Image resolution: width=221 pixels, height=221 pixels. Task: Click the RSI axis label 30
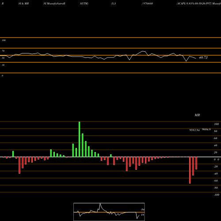(x=3, y=65)
